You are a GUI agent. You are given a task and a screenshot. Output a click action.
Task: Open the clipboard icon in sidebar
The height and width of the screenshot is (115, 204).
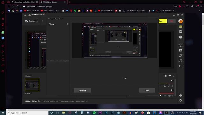(x=181, y=66)
